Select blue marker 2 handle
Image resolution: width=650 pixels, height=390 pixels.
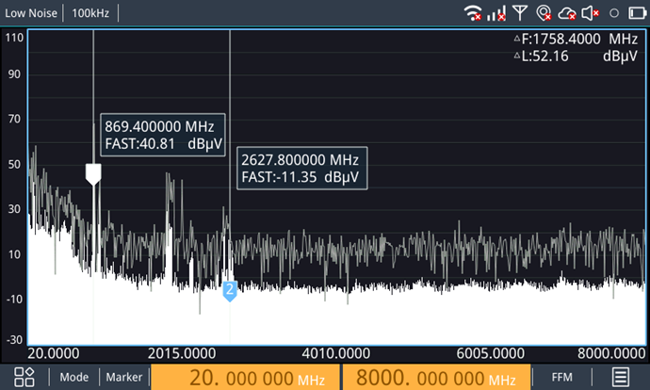[230, 291]
